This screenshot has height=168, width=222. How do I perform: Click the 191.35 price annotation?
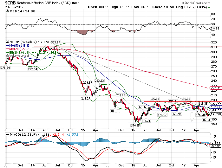pos(173,101)
